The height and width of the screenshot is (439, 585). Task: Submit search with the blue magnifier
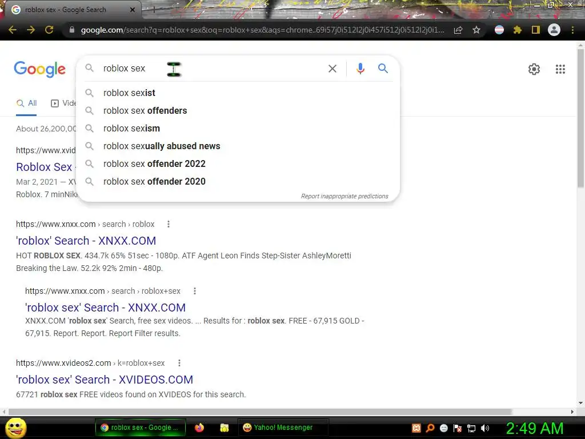click(x=383, y=69)
